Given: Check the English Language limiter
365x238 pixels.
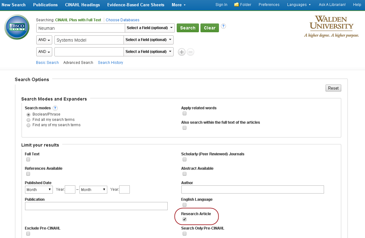Looking at the screenshot, I should click(x=185, y=205).
